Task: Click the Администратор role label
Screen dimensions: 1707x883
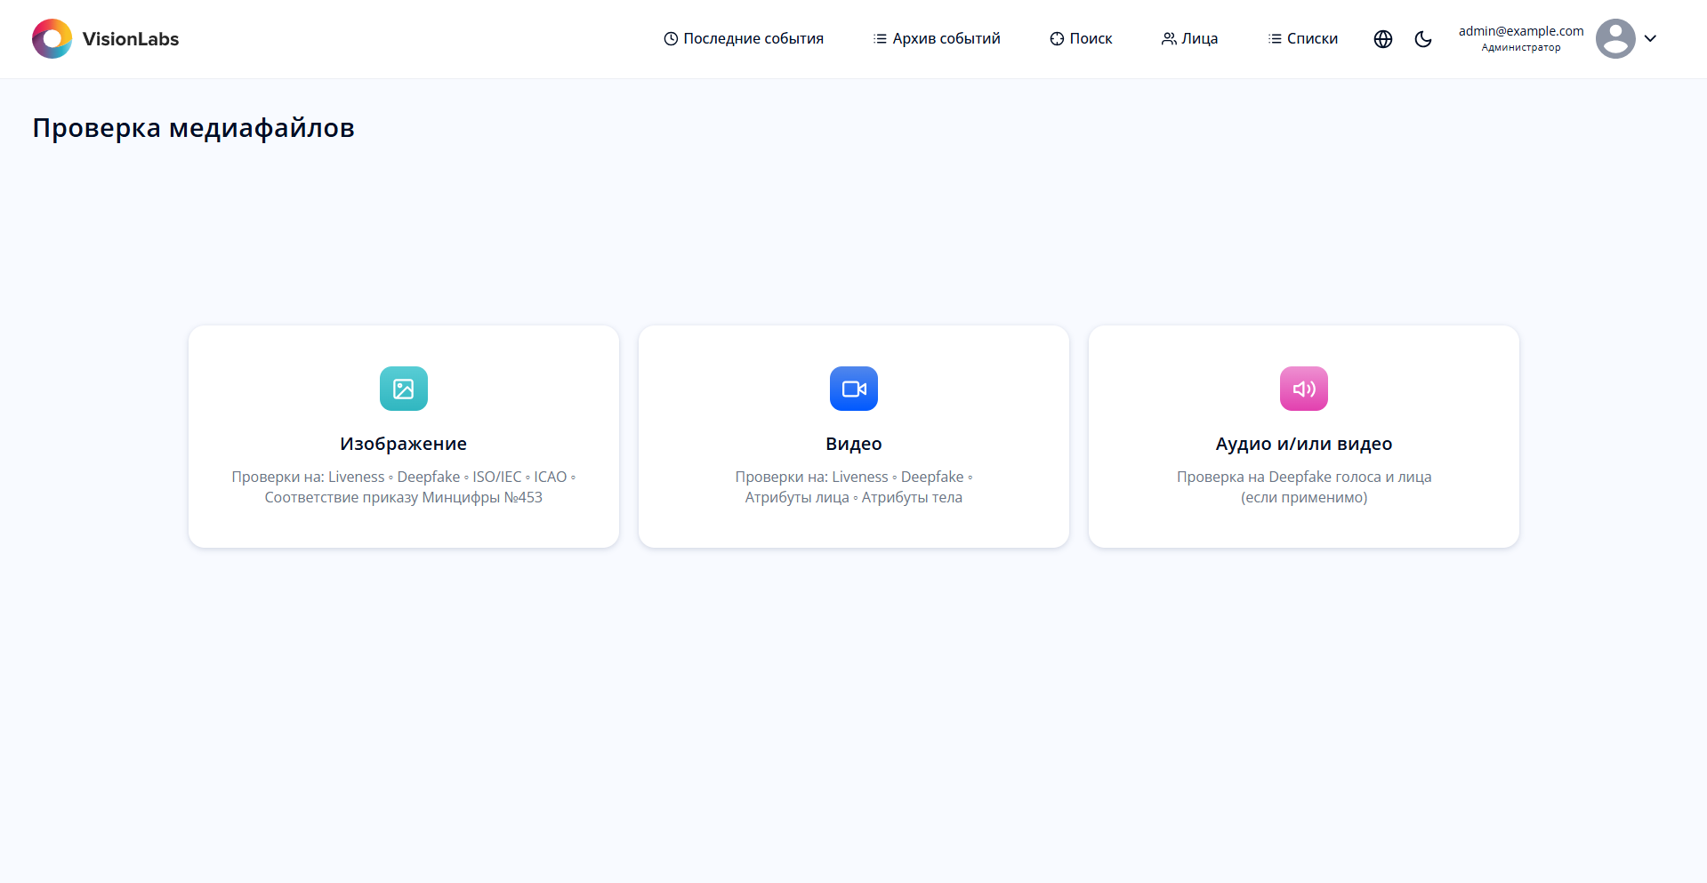Action: tap(1521, 48)
